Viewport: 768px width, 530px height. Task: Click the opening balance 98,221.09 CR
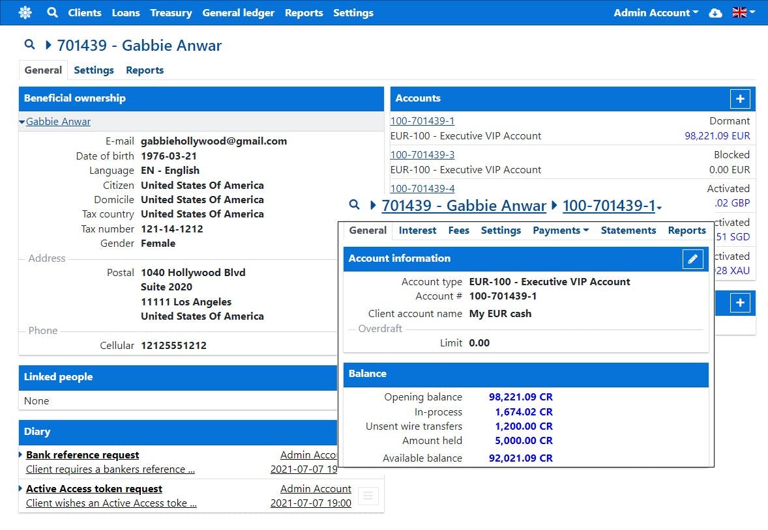tap(521, 397)
